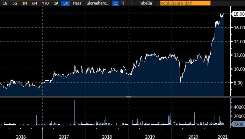Click the 2020 label on time axis
245x139 pixels.
pos(193,137)
